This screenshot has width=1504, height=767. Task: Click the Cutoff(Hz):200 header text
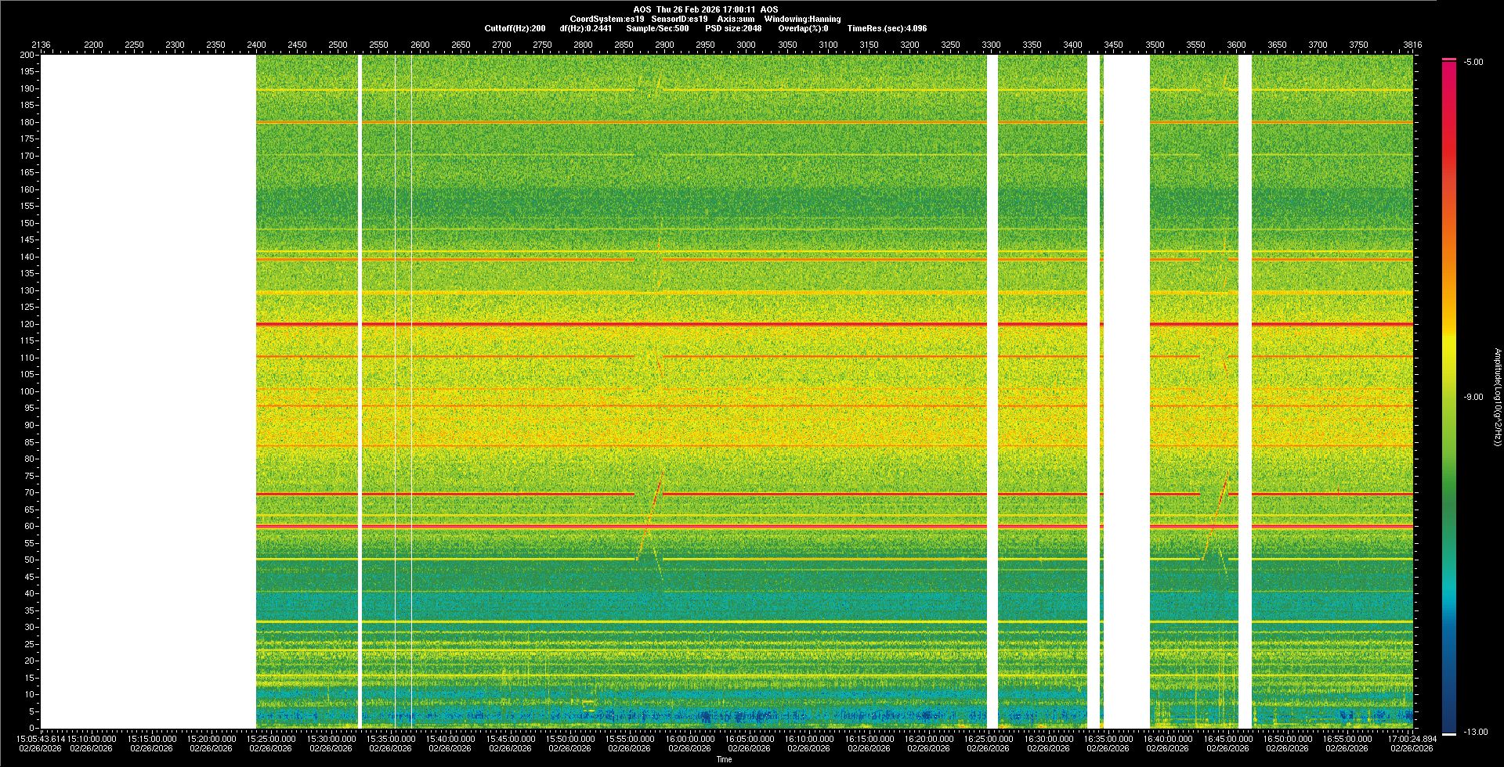pyautogui.click(x=515, y=28)
